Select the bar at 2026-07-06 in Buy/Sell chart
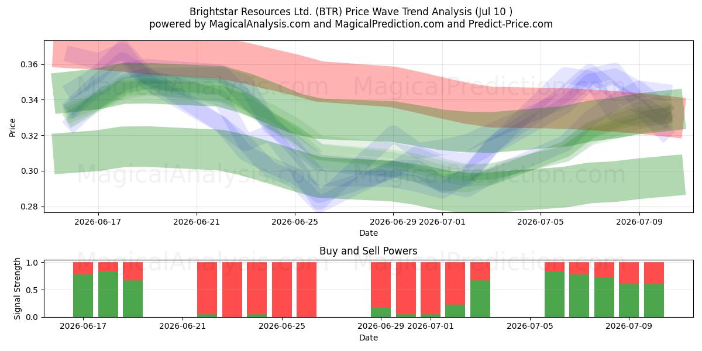 coord(555,290)
